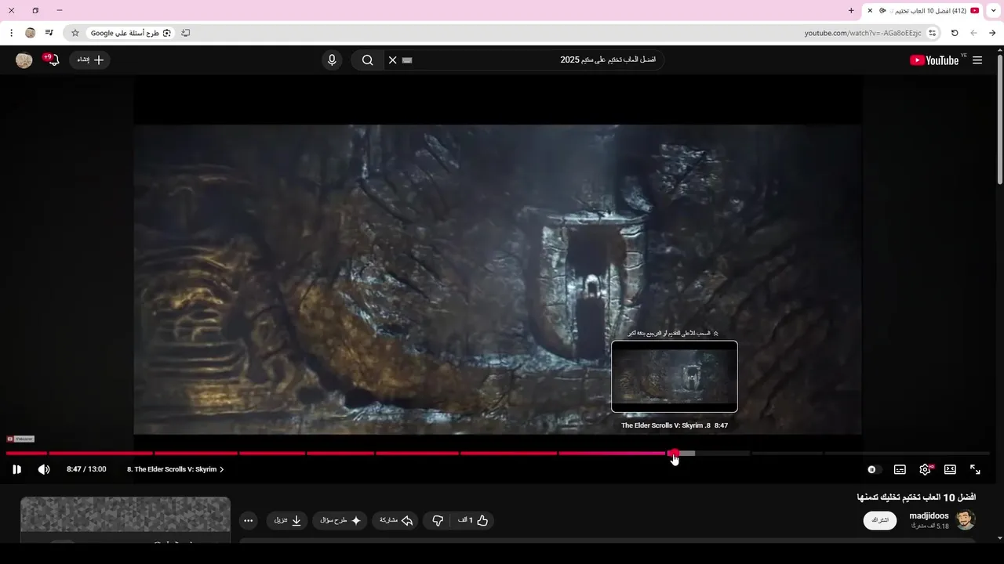Open the إنشاء create button
The height and width of the screenshot is (564, 1004).
[89, 60]
